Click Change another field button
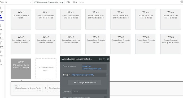The height and width of the screenshot is (98, 183). (84, 82)
